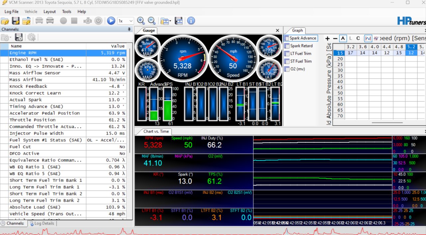Toggle the red-blue waveform icon in graph toolbar
The width and height of the screenshot is (426, 235).
[x=376, y=39]
